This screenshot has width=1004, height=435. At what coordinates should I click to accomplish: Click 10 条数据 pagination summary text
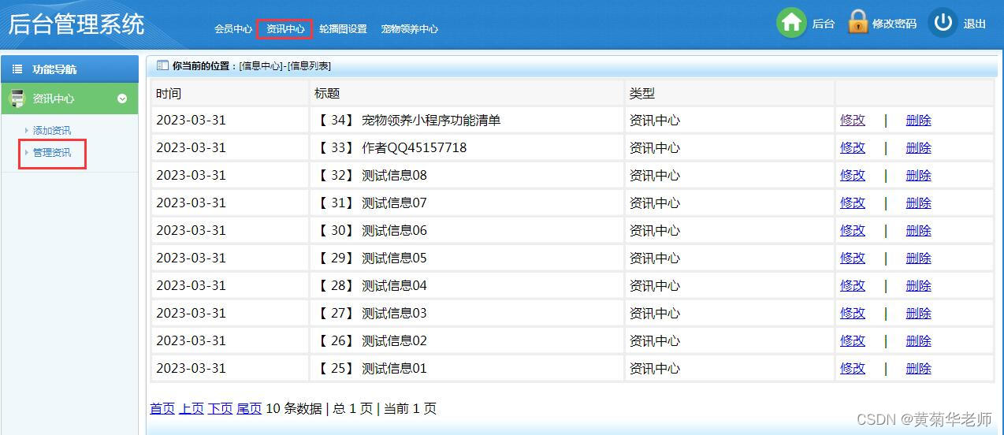click(294, 408)
